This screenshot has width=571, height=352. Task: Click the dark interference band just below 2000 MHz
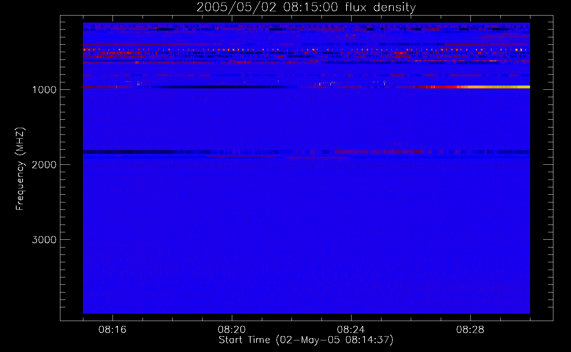(306, 152)
